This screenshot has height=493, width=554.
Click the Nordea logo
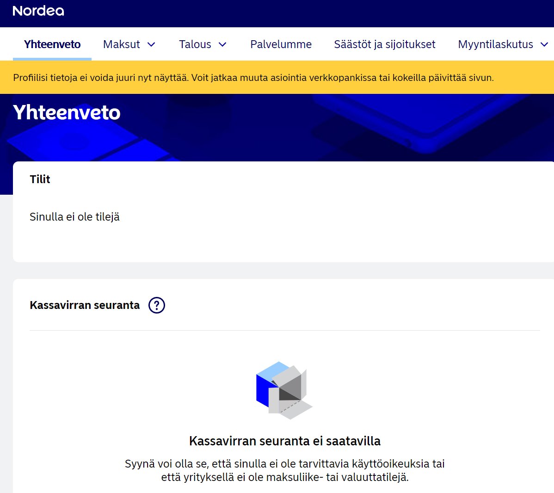(38, 11)
